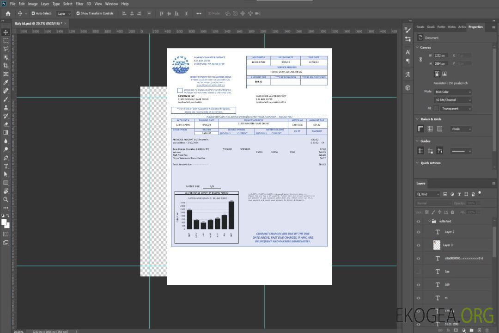Click the Home icon in options bar
Image resolution: width=499 pixels, height=333 pixels.
[x=8, y=13]
